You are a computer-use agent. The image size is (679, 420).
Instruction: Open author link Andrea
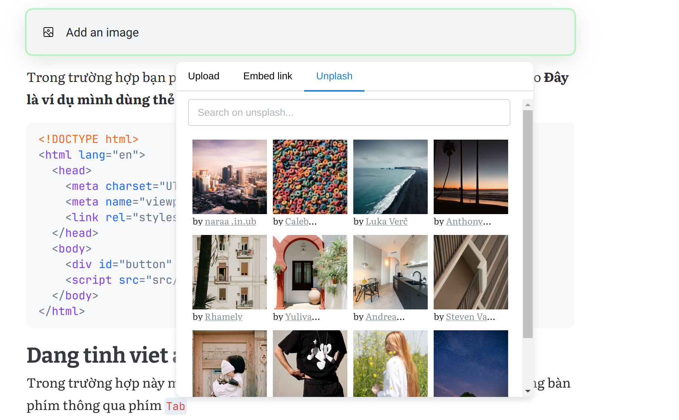pos(381,317)
